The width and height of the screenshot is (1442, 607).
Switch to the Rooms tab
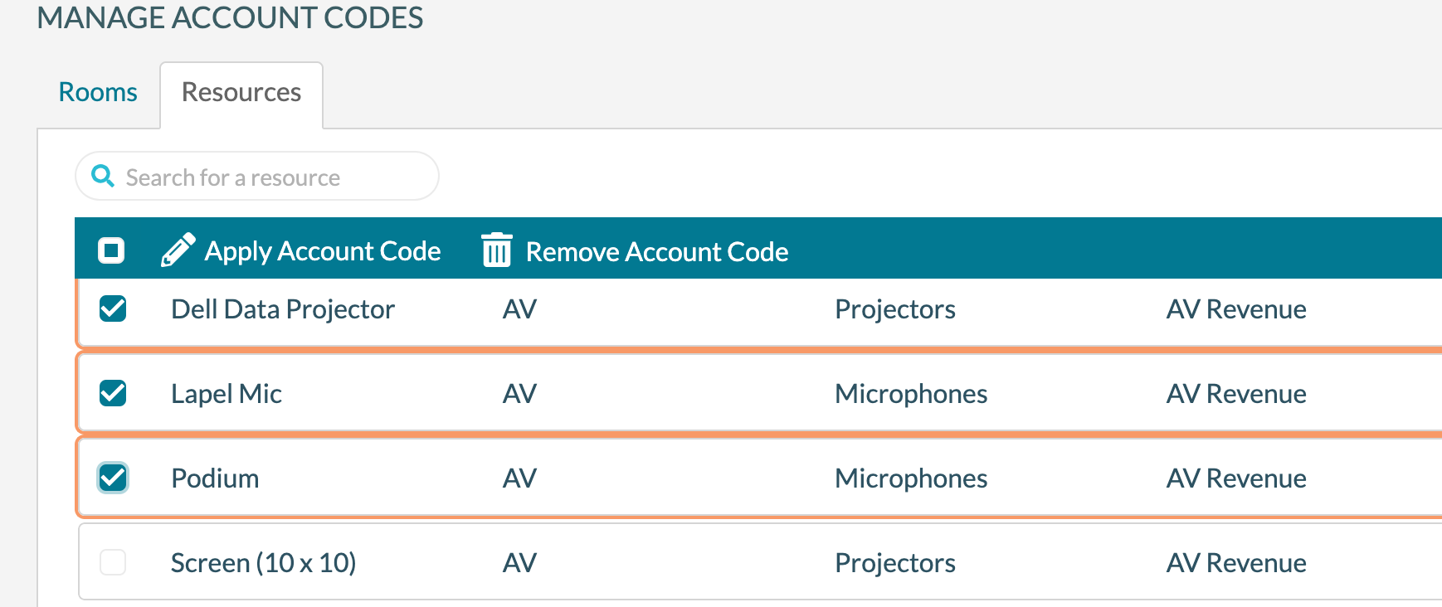point(98,92)
